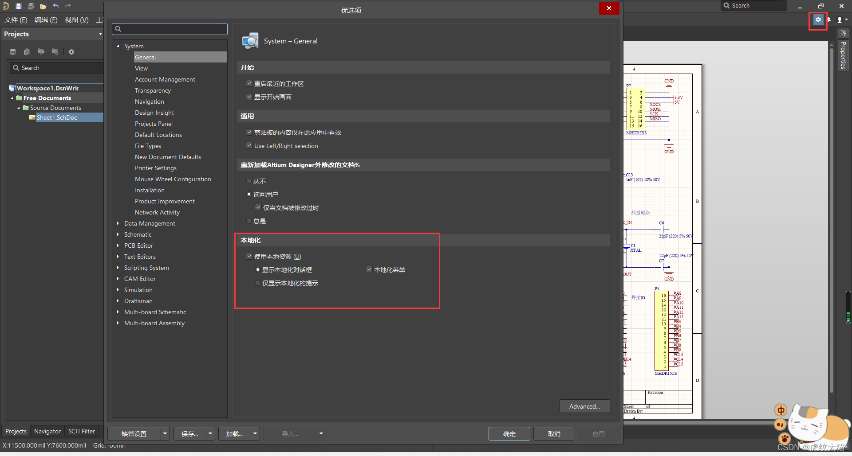
Task: Select 仅显示本地化的提示 radio option
Action: click(258, 283)
